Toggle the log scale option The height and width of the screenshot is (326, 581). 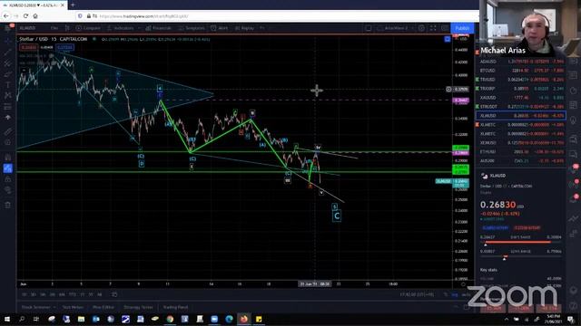(454, 294)
